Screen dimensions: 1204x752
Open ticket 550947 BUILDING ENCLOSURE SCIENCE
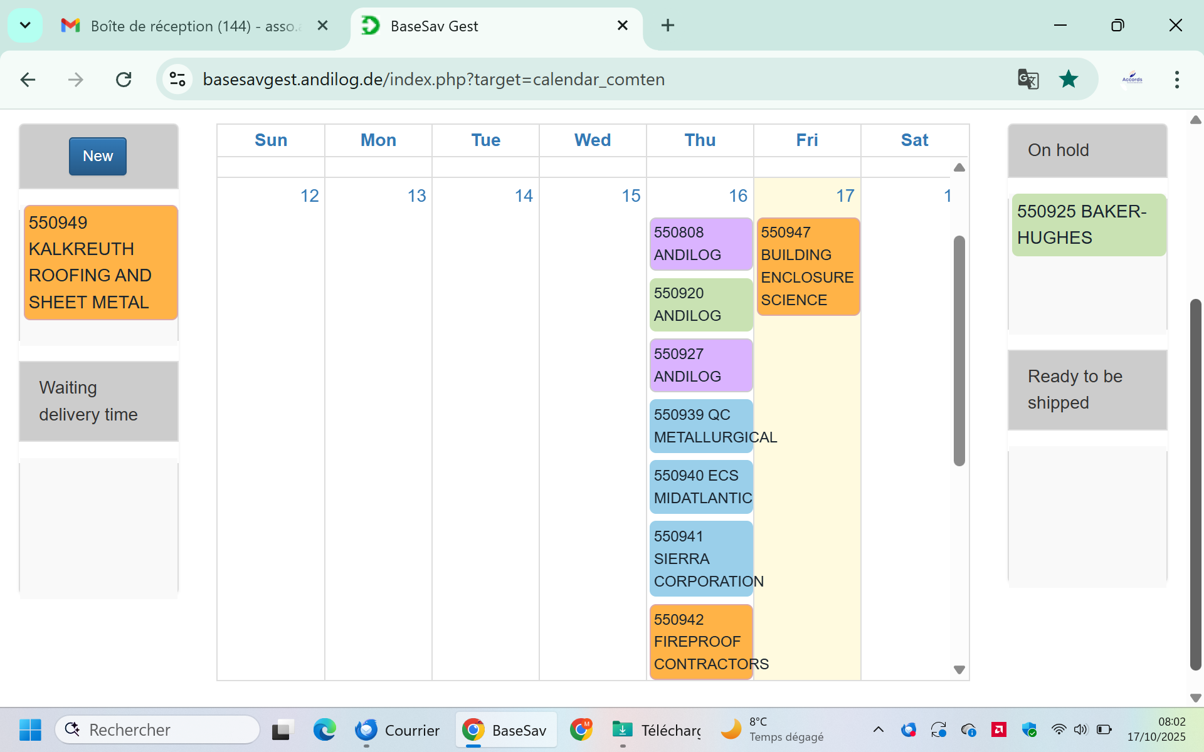(x=808, y=266)
